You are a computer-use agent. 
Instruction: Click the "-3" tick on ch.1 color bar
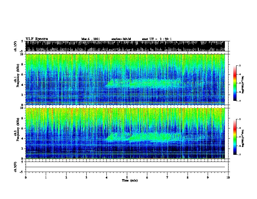point(239,65)
